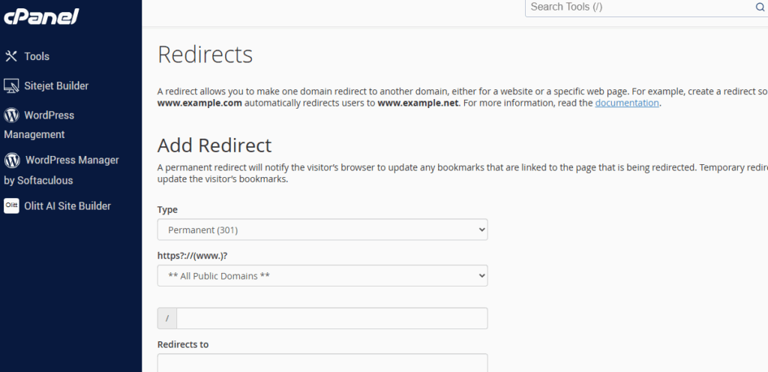Click the https?://(www.)? label
Viewport: 768px width, 372px height.
pyautogui.click(x=192, y=256)
